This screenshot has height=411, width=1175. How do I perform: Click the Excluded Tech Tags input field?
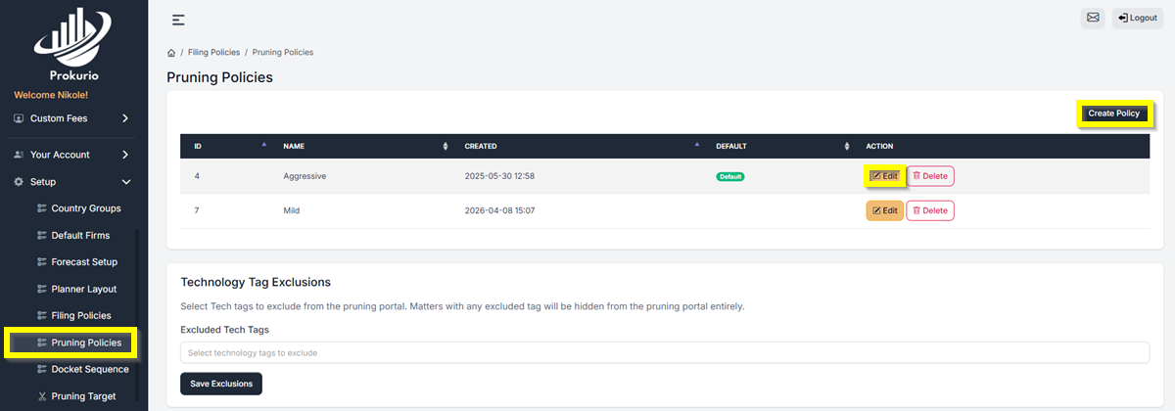[664, 352]
